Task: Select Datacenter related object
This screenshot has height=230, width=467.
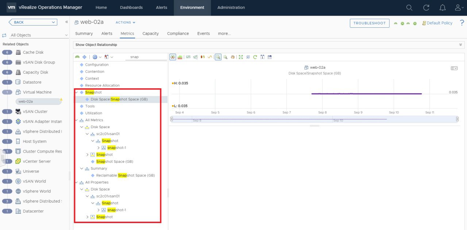Action: pos(33,211)
